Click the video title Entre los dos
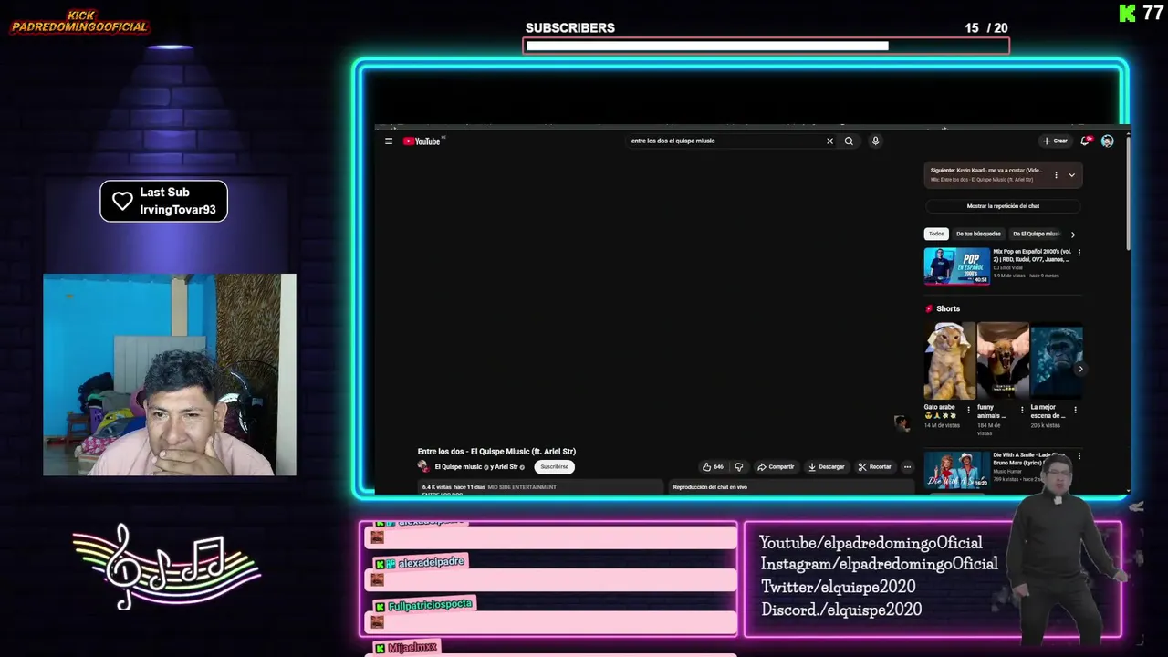This screenshot has width=1168, height=657. coord(496,451)
